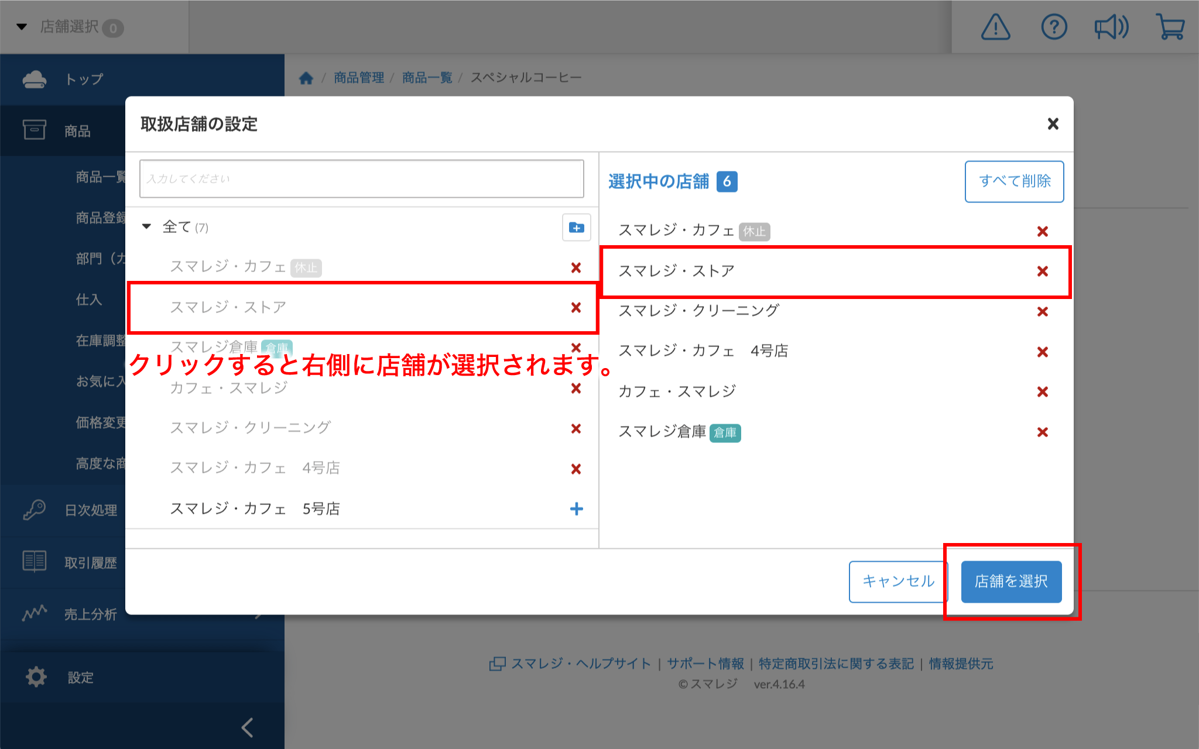Open the announcements megaphone icon
Image resolution: width=1199 pixels, height=749 pixels.
[1111, 27]
